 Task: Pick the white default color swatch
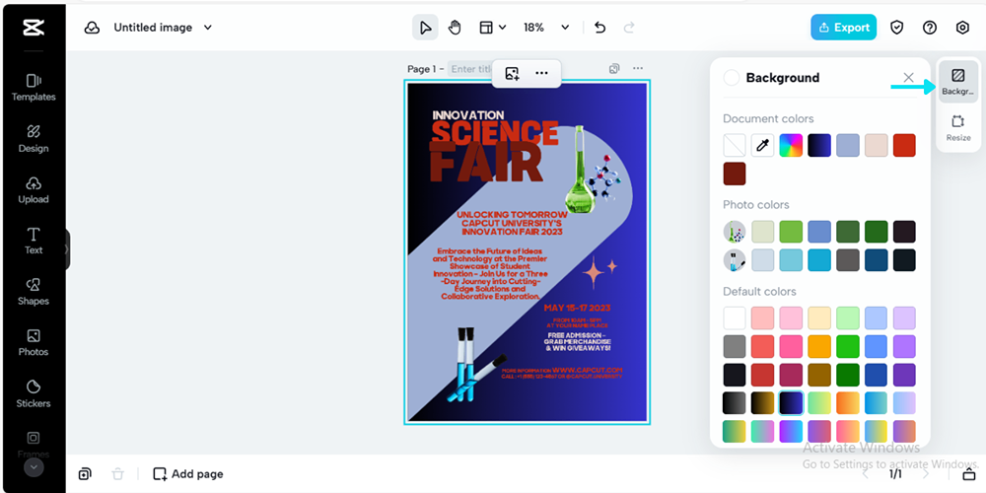735,318
